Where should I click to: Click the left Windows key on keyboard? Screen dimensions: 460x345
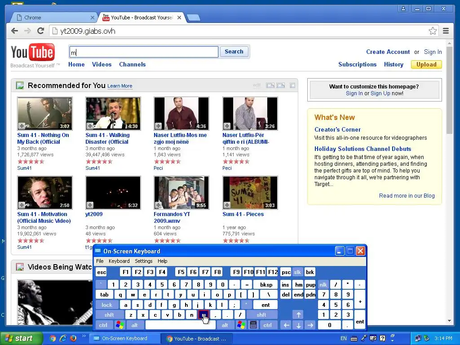pos(119,325)
